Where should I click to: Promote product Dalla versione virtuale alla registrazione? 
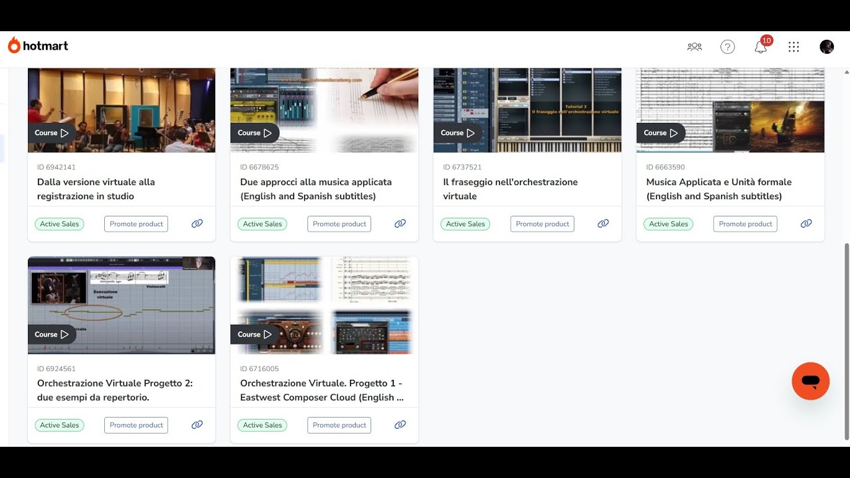(136, 224)
